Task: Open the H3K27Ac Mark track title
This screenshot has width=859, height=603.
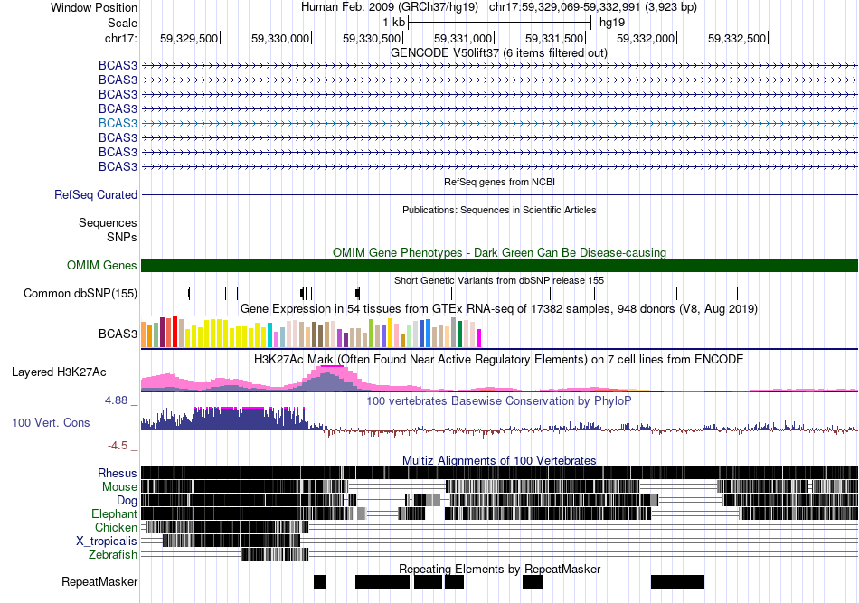Action: 499,360
